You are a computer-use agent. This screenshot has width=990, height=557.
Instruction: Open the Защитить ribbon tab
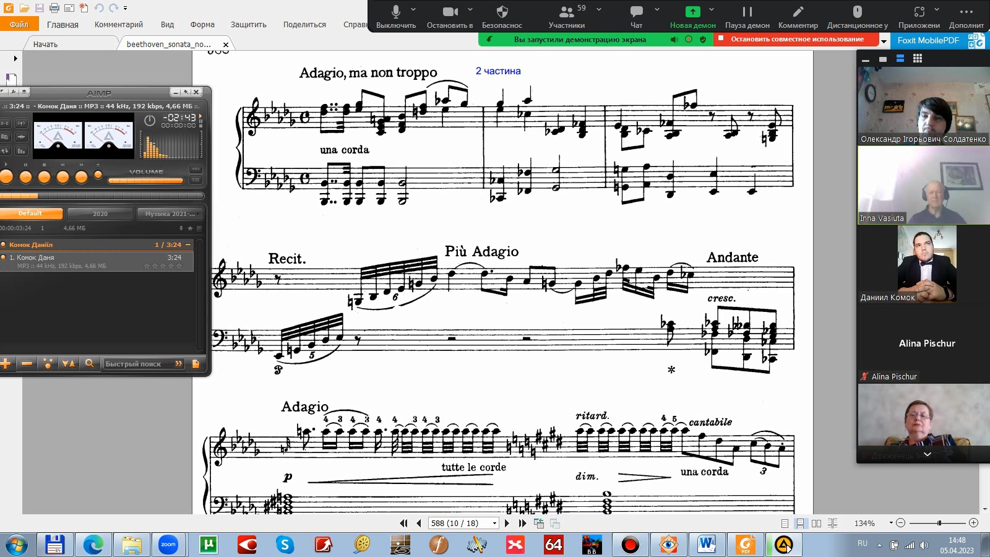[x=249, y=25]
